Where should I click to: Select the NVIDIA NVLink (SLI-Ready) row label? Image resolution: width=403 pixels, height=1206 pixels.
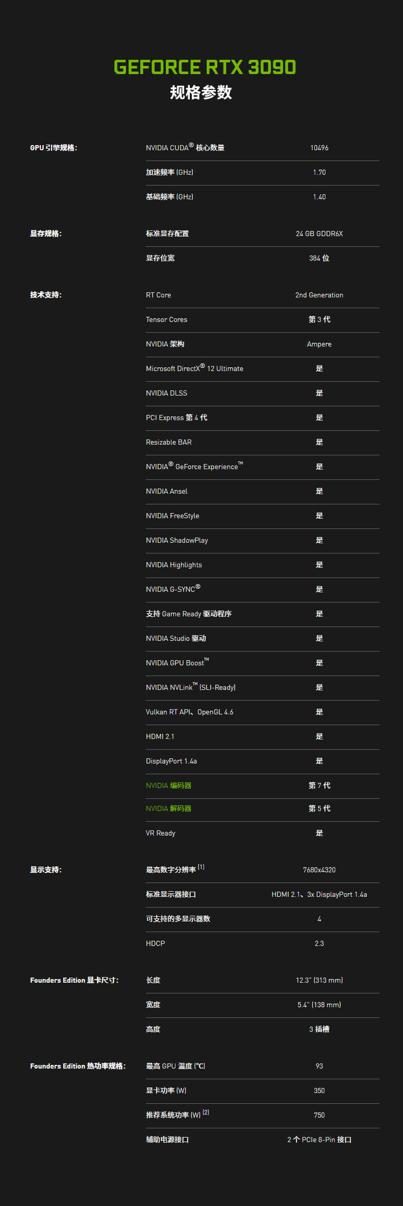(190, 687)
